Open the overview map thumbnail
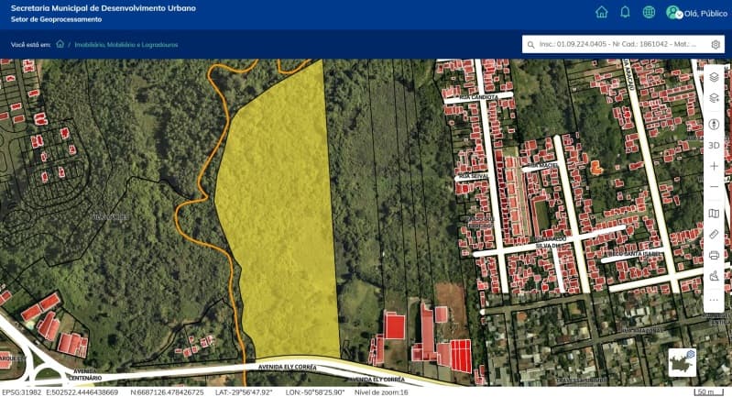 point(682,362)
